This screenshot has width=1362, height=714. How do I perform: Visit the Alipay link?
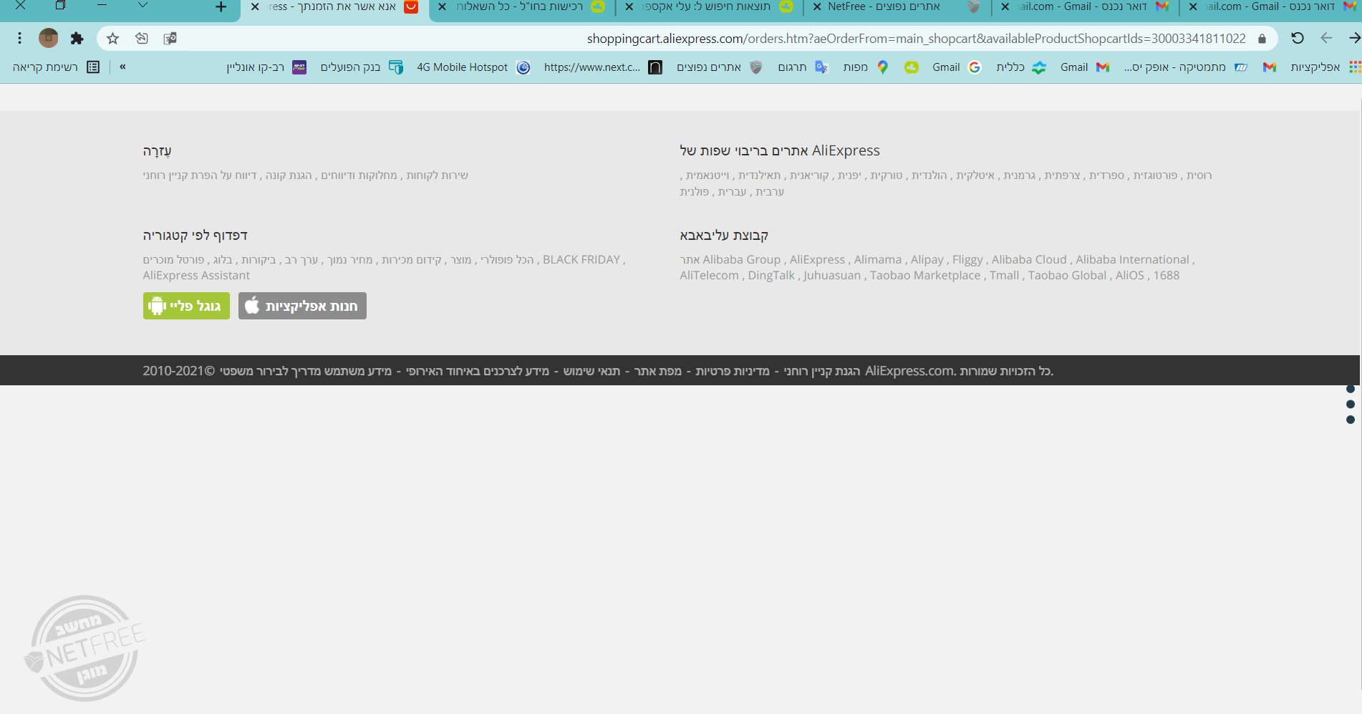(927, 260)
